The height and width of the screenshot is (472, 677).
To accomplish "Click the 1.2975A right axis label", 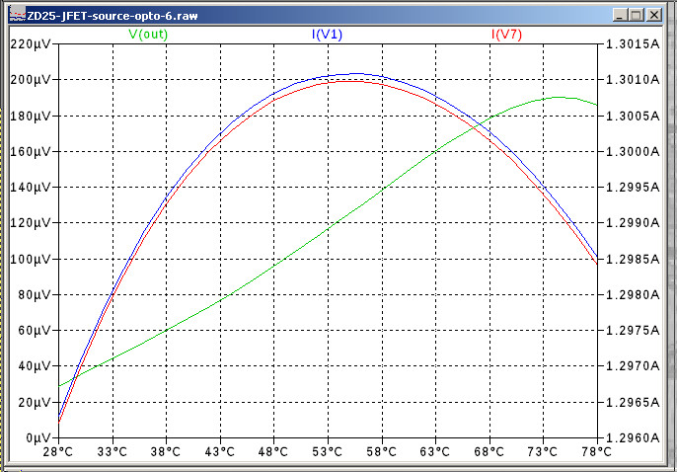I will coord(633,331).
